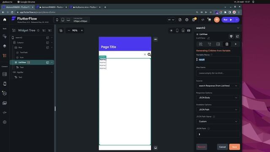The width and height of the screenshot is (270, 152).
Task: Click the Cancel button
Action: coord(222,147)
